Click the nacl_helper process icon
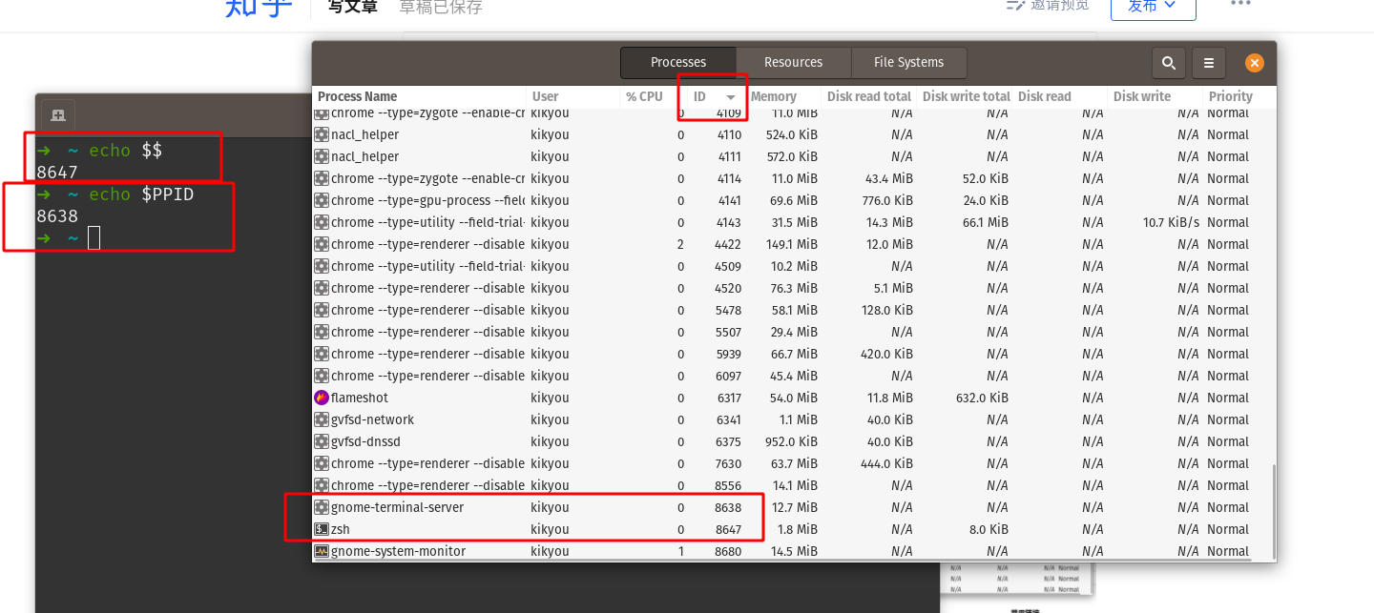The image size is (1374, 613). click(x=322, y=134)
